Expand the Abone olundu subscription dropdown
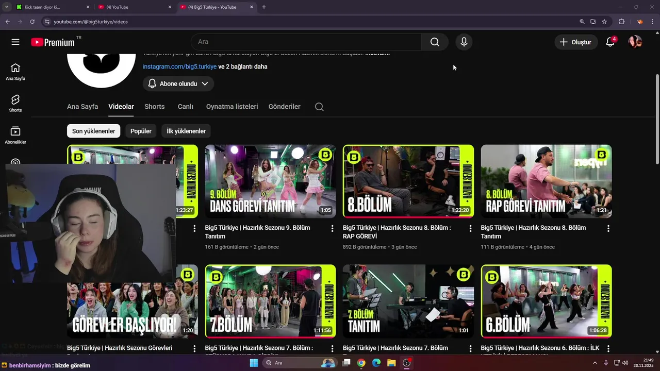Image resolution: width=660 pixels, height=371 pixels. click(178, 83)
